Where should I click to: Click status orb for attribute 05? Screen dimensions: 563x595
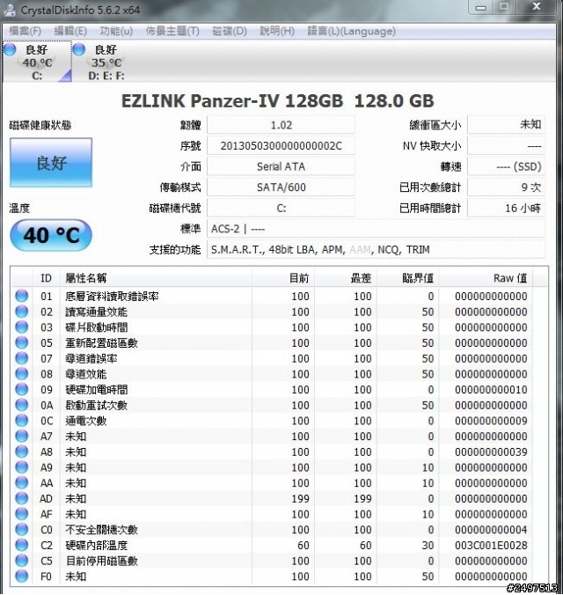(22, 342)
